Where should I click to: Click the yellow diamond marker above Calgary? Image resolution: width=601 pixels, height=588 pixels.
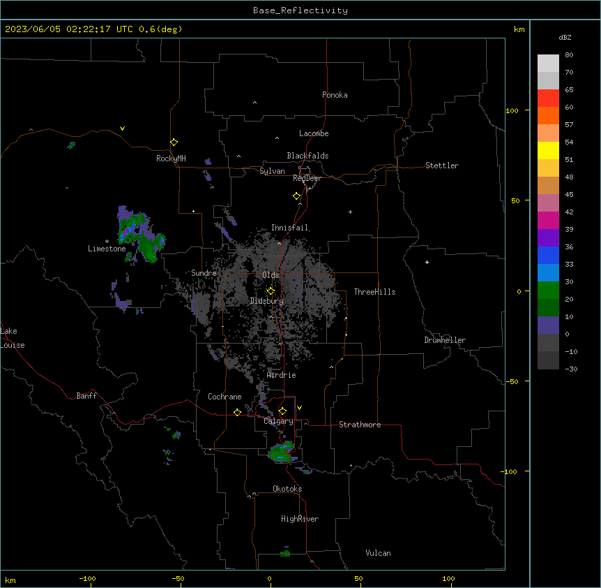[282, 411]
